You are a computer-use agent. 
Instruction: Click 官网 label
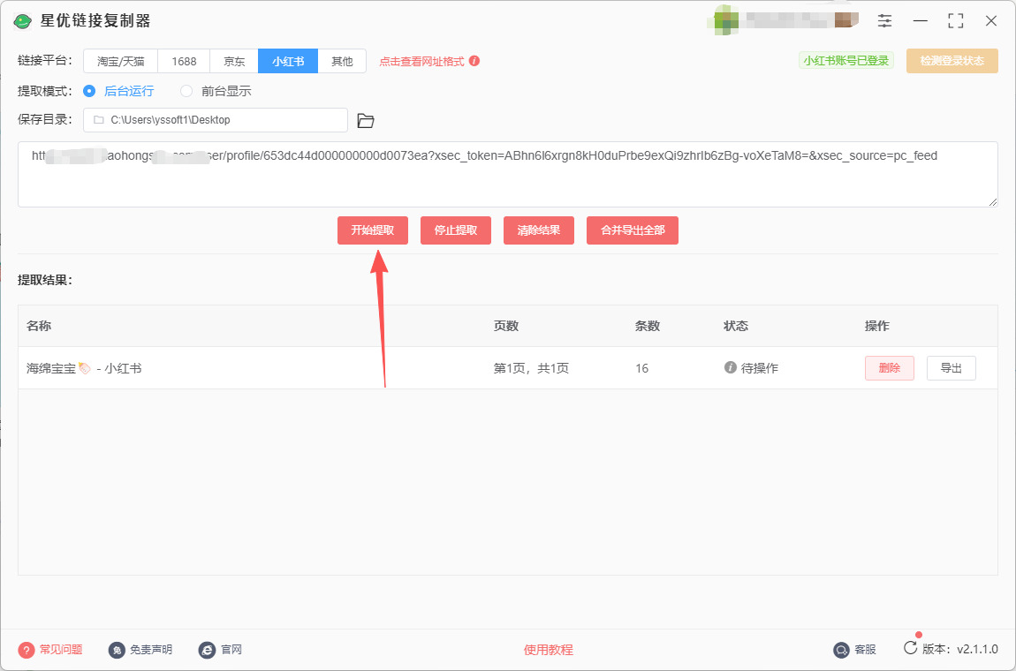click(231, 650)
